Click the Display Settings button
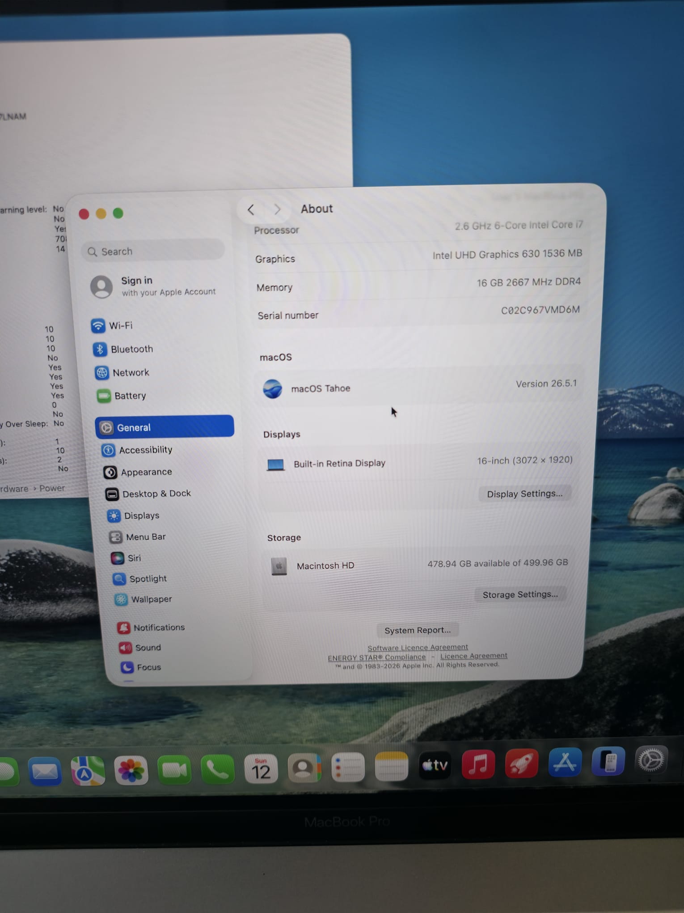This screenshot has height=913, width=684. point(525,494)
